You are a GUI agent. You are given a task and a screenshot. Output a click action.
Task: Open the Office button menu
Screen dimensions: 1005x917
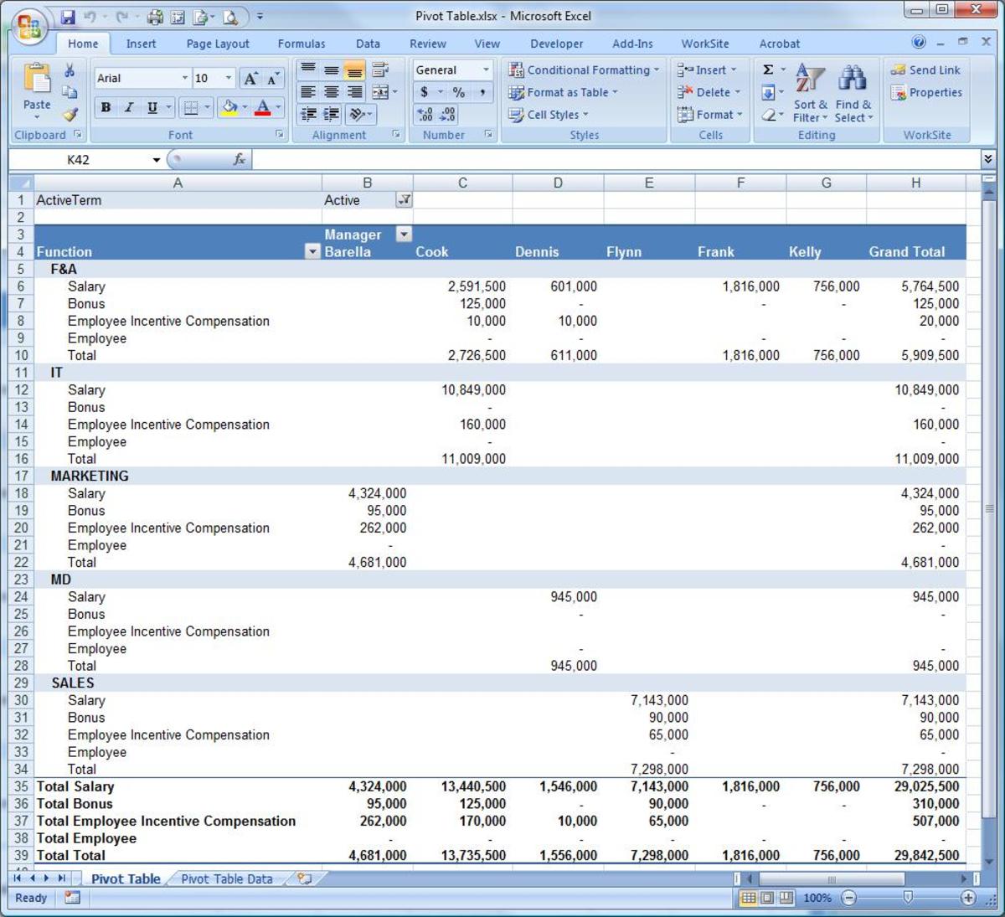tap(28, 25)
